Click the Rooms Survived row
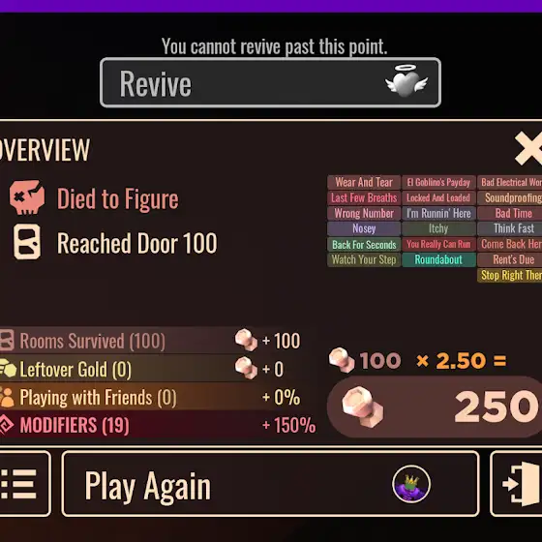 point(152,341)
